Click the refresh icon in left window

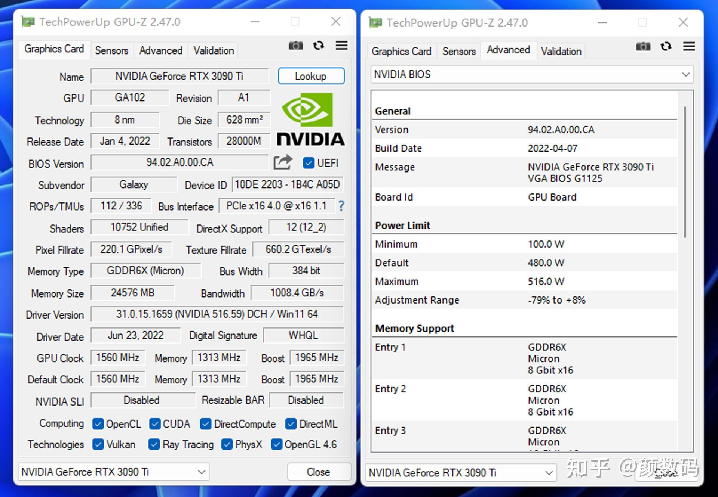tap(318, 46)
